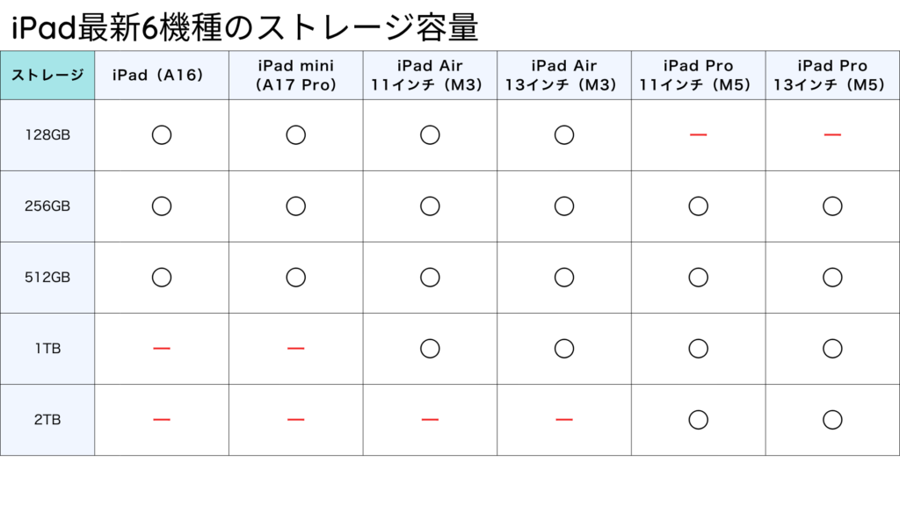Click the circle for iPad Air 13インチ 1TB
The image size is (900, 506).
pos(563,349)
